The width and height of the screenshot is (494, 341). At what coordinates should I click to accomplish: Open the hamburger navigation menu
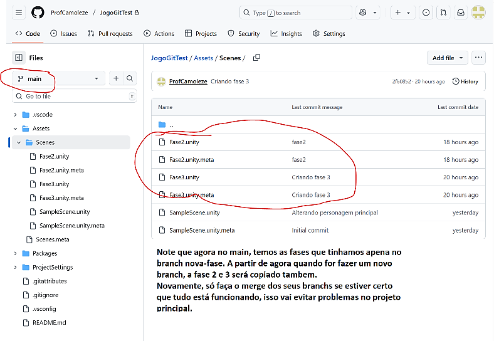point(19,13)
